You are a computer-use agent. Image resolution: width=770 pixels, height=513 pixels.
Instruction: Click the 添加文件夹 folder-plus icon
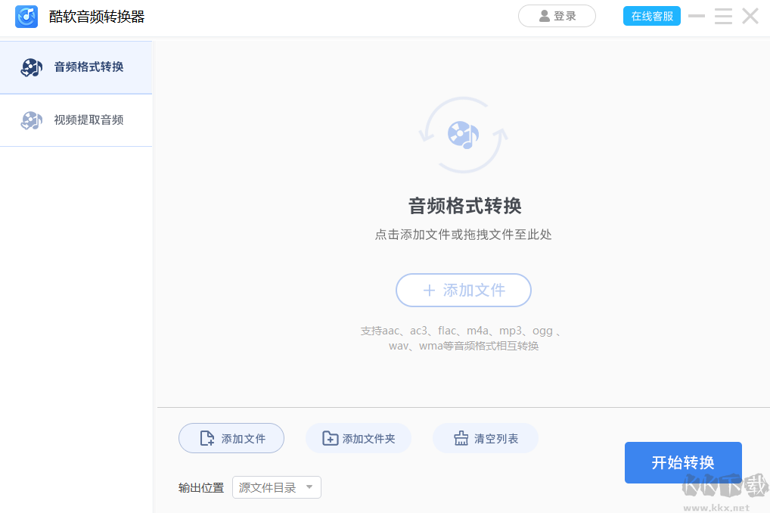[330, 438]
